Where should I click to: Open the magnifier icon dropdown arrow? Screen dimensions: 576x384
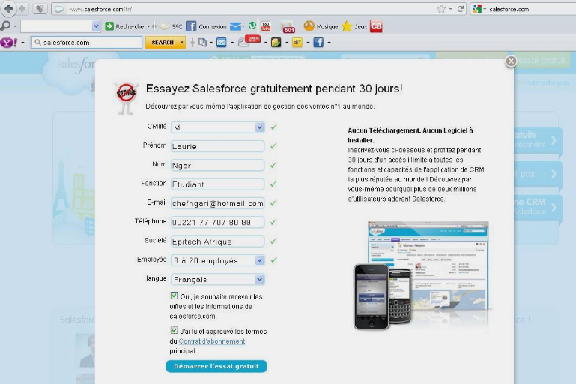[x=15, y=26]
